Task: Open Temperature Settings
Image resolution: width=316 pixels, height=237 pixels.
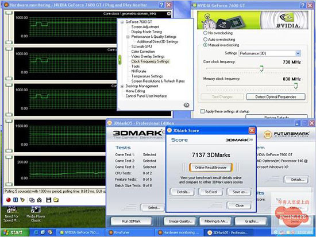Action: [147, 76]
